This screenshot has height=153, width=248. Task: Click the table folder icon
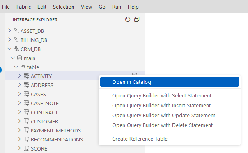click(x=23, y=67)
